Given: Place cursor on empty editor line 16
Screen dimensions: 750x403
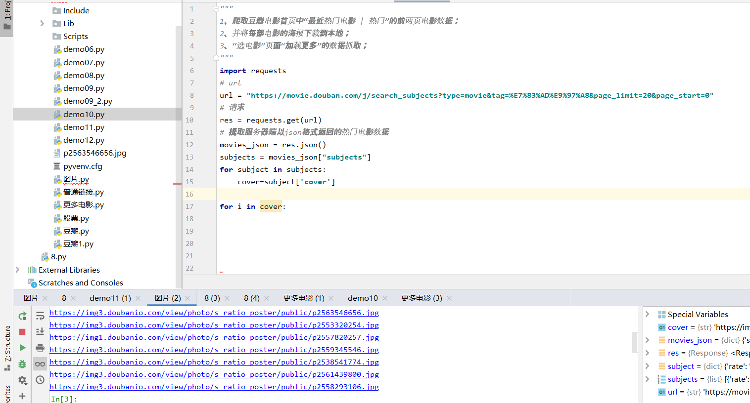Looking at the screenshot, I should coord(483,194).
